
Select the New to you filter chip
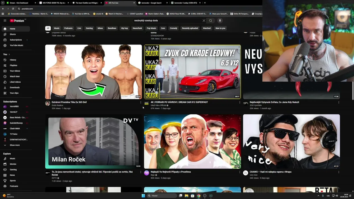click(220, 28)
